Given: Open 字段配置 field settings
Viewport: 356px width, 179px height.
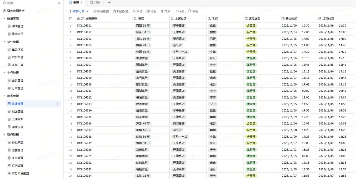Looking at the screenshot, I should [101, 11].
